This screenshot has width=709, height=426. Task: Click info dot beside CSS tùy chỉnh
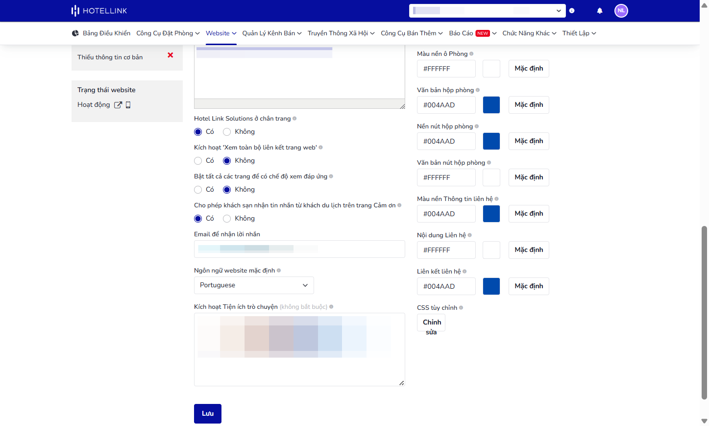pos(461,308)
